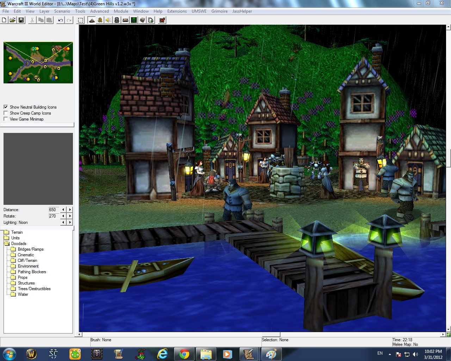
Task: Launch StarCraft II from the taskbar
Action: tap(53, 354)
